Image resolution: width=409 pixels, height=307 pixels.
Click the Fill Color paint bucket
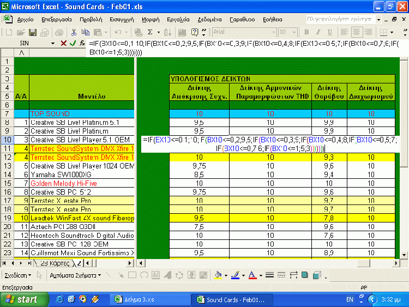218,275
